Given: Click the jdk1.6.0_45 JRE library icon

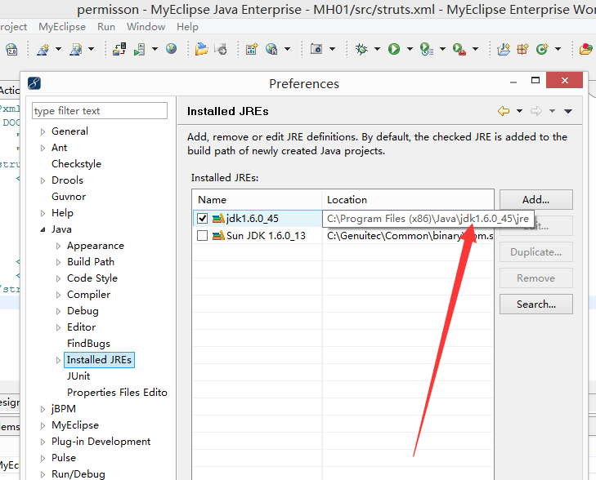Looking at the screenshot, I should click(x=218, y=219).
